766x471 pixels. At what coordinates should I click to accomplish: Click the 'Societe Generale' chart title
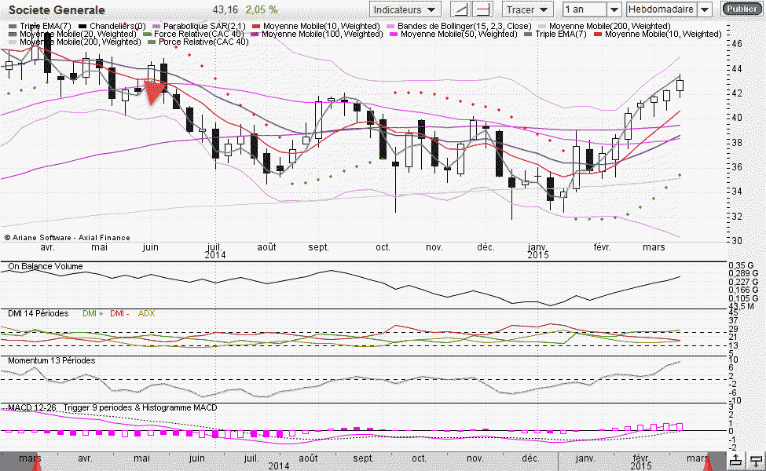pos(57,9)
